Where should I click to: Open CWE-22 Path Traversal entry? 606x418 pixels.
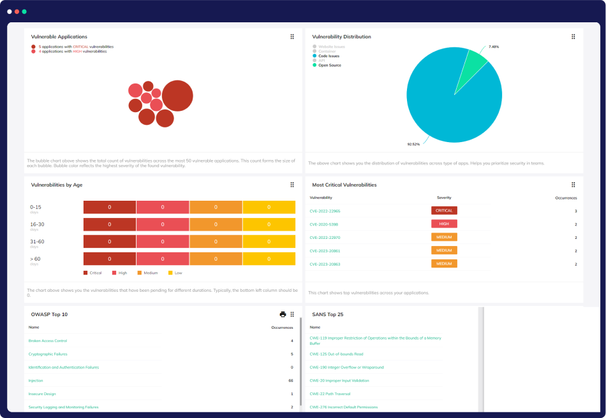click(330, 394)
